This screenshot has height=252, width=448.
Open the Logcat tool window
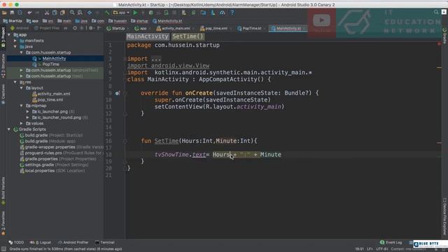tap(41, 242)
